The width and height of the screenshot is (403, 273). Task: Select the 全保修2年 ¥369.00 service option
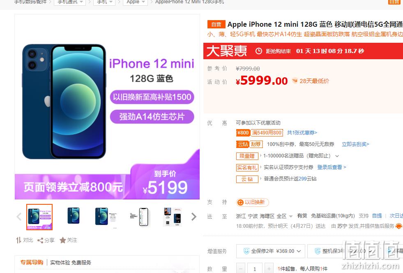click(271, 251)
